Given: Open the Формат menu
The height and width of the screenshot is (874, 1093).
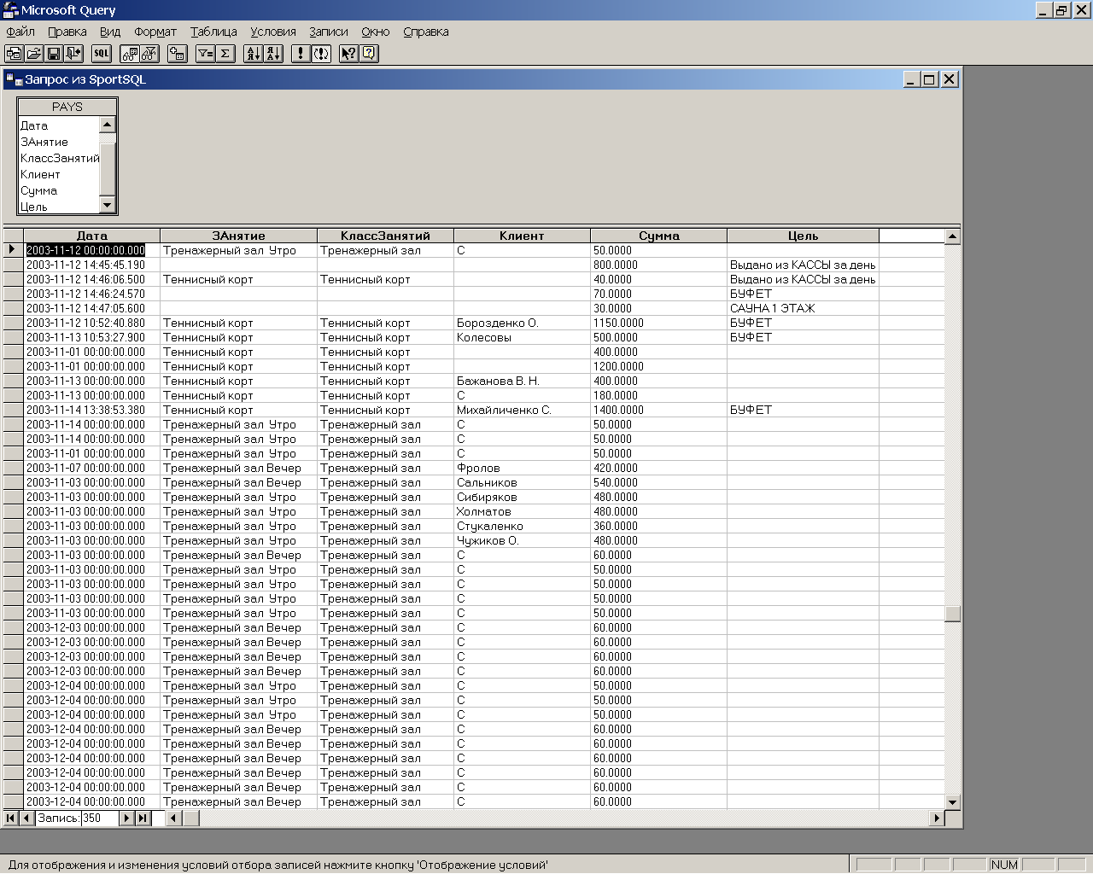Looking at the screenshot, I should pyautogui.click(x=155, y=32).
